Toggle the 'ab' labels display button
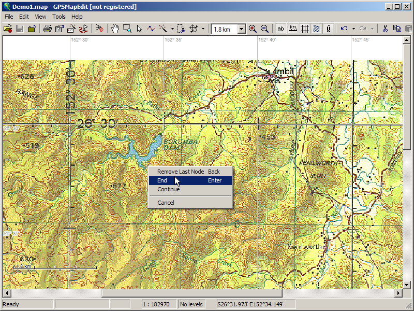Screen dimensions: 414x311 click(x=281, y=29)
